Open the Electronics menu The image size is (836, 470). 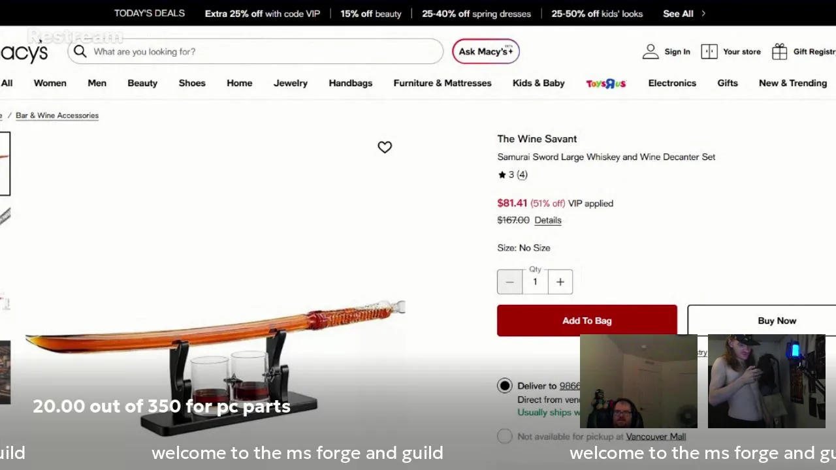672,83
